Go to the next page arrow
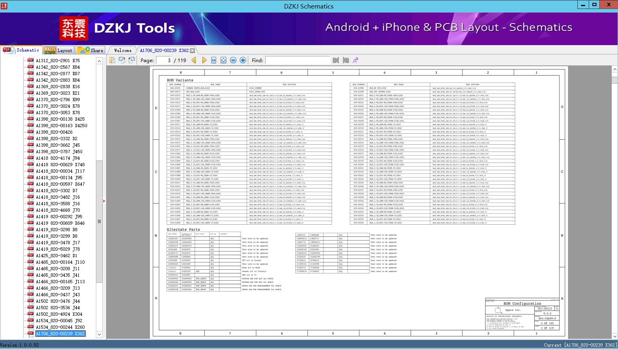 [x=204, y=60]
